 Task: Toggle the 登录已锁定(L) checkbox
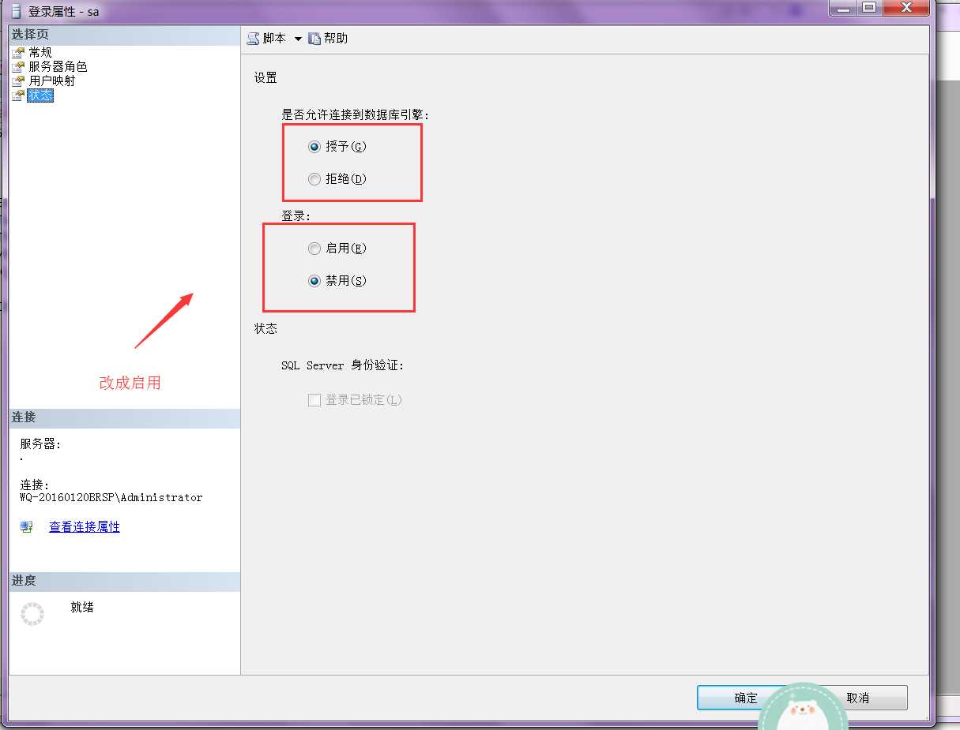314,400
